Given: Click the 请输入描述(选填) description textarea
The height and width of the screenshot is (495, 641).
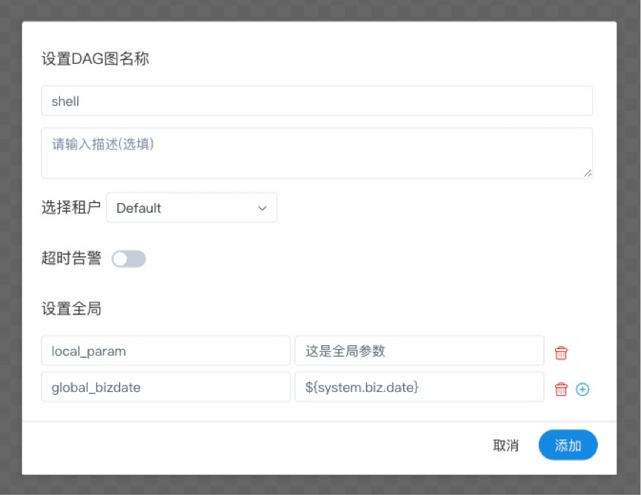Looking at the screenshot, I should 317,153.
